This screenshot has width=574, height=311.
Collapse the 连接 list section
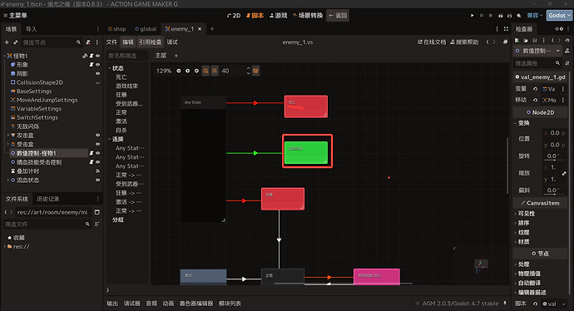[x=110, y=139]
